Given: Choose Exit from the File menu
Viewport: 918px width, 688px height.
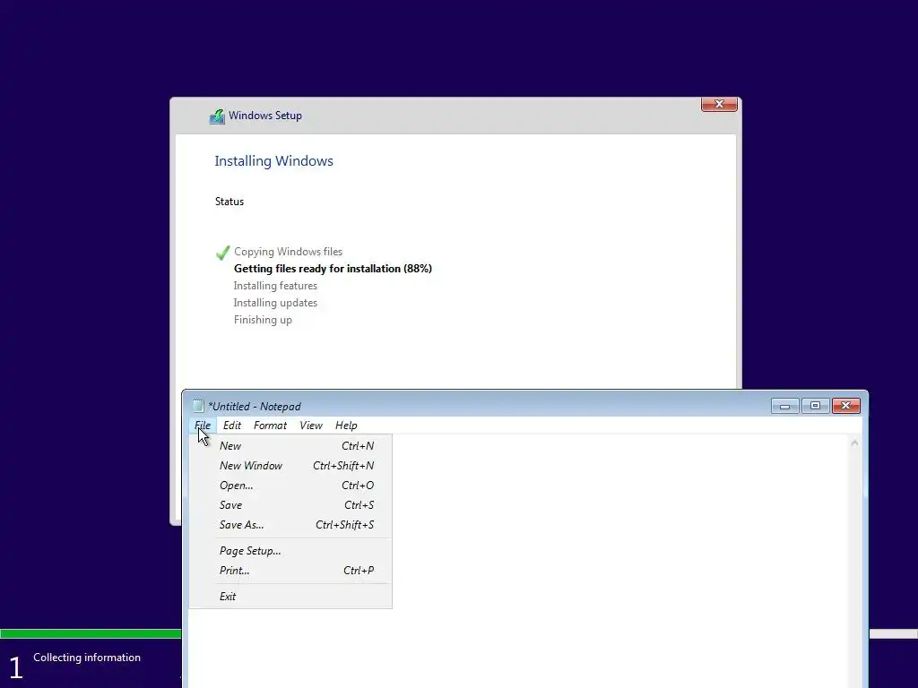Looking at the screenshot, I should (291, 596).
